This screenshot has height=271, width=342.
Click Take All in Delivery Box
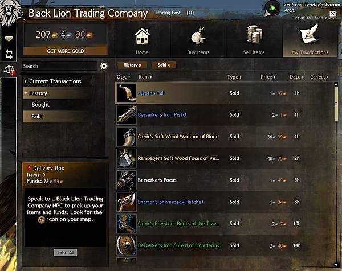[x=66, y=252]
